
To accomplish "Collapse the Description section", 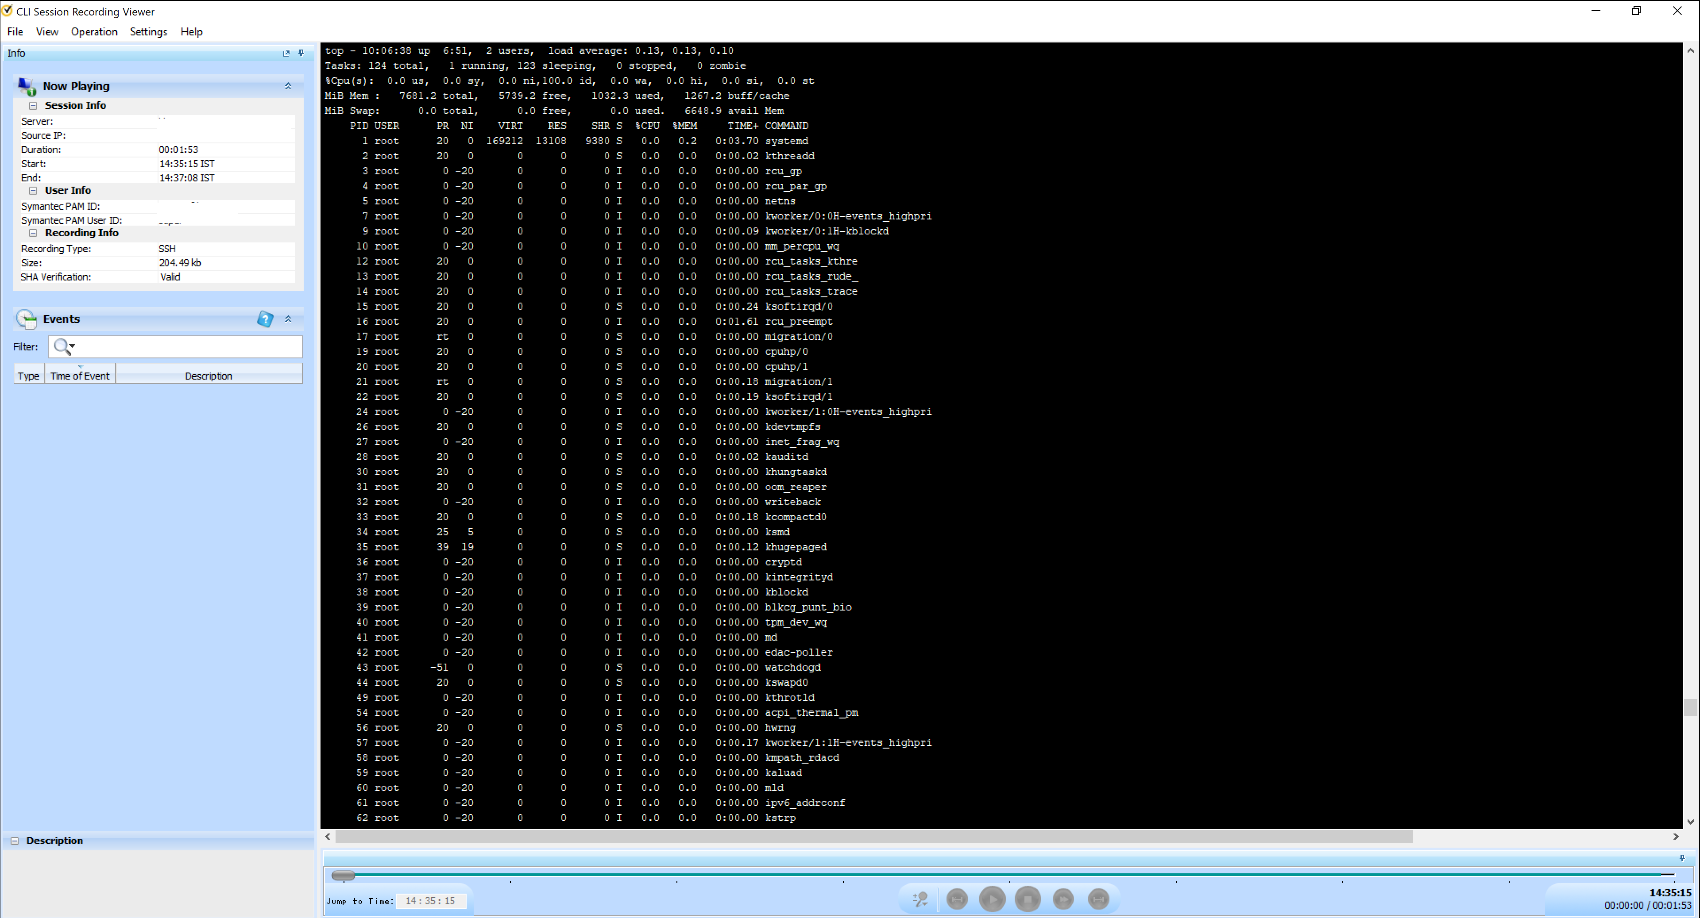I will (15, 841).
